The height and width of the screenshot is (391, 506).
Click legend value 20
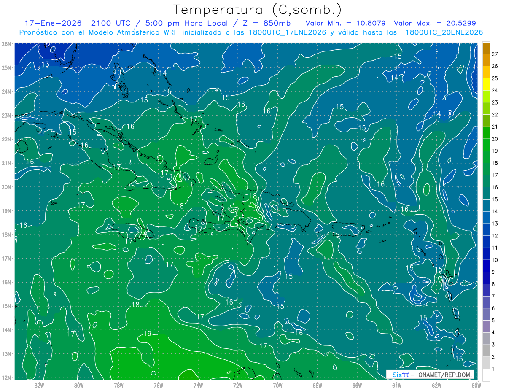[495, 139]
